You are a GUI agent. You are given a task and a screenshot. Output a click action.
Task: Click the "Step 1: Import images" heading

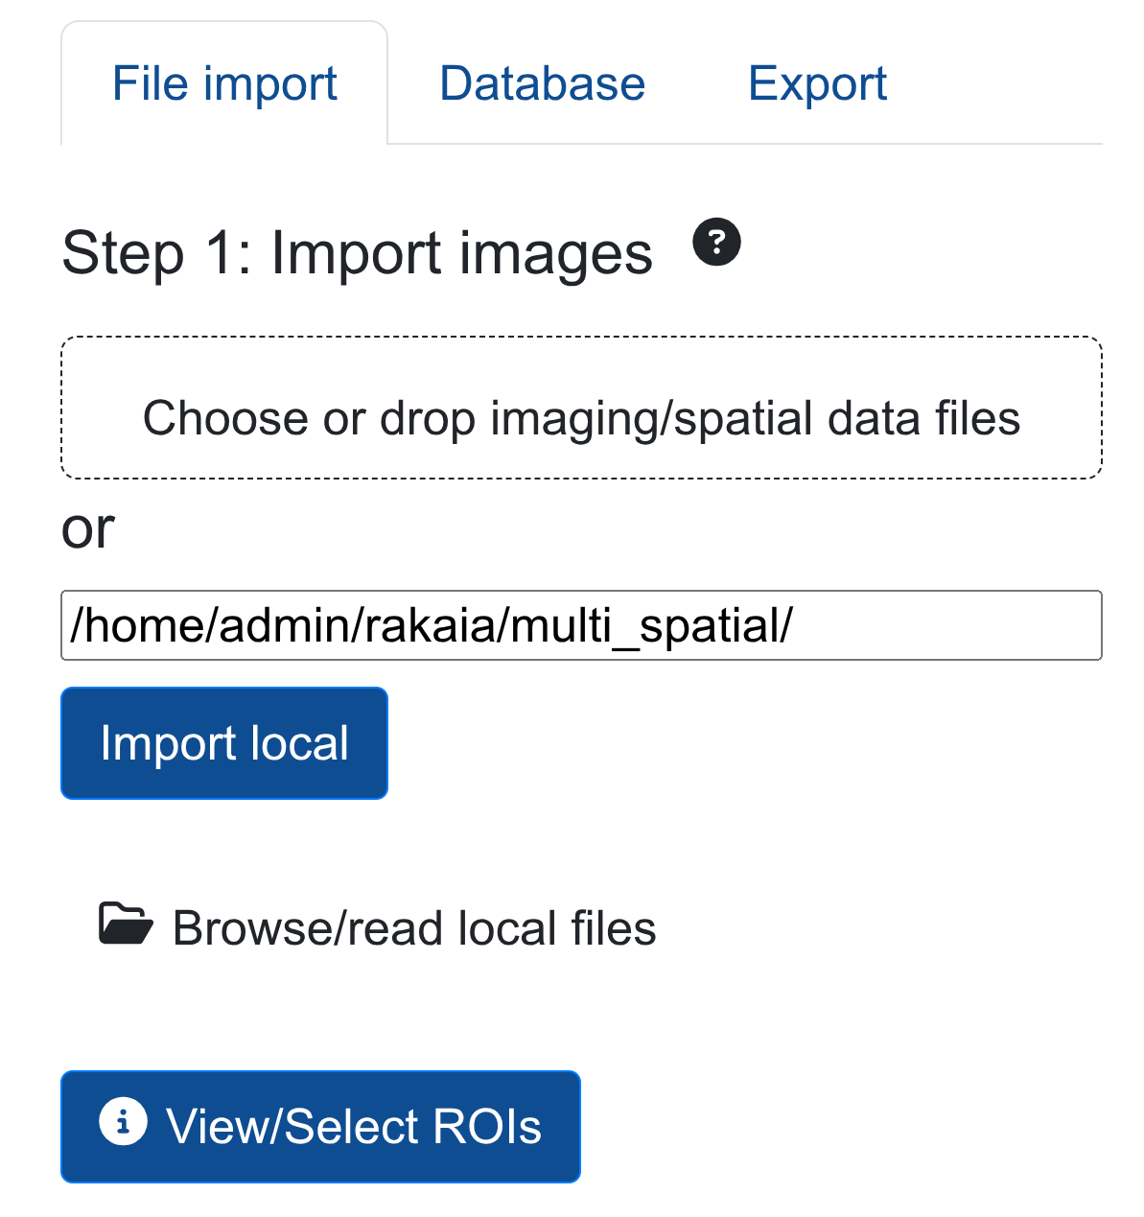(357, 253)
